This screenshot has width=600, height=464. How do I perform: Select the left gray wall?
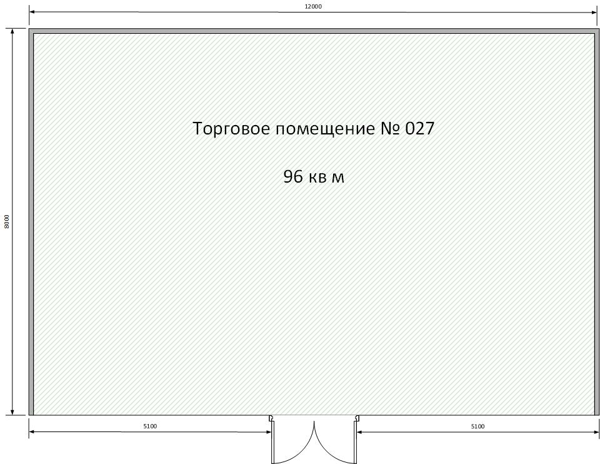pyautogui.click(x=31, y=222)
